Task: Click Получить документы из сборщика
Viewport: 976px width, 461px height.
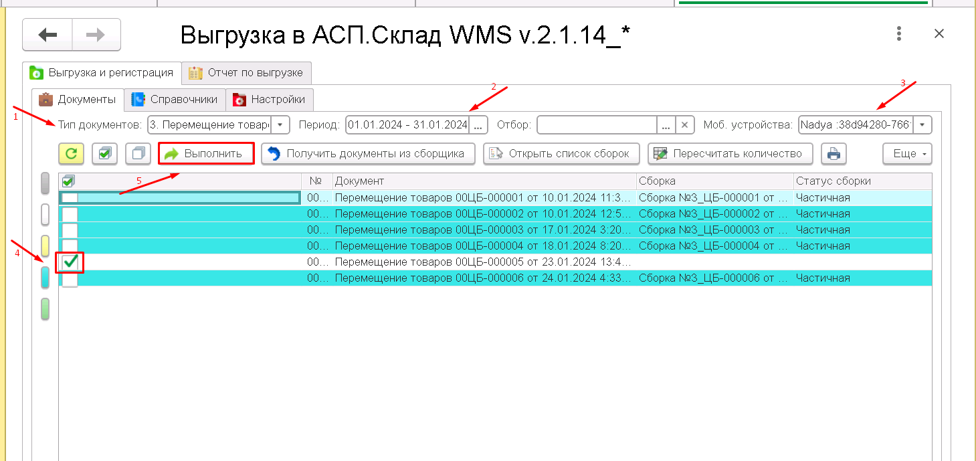Action: [367, 153]
